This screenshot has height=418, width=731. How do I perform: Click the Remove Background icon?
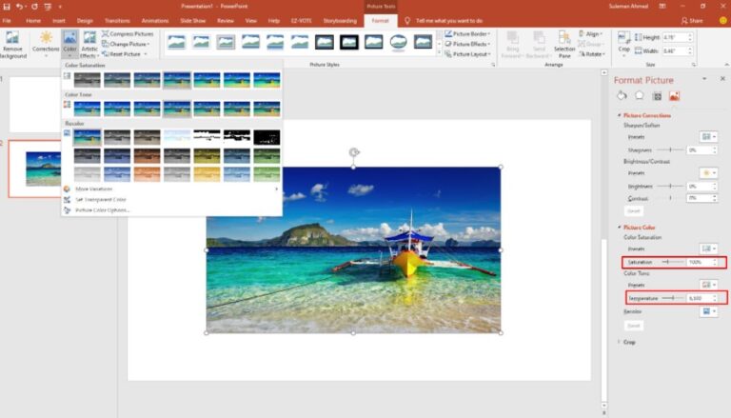13,43
